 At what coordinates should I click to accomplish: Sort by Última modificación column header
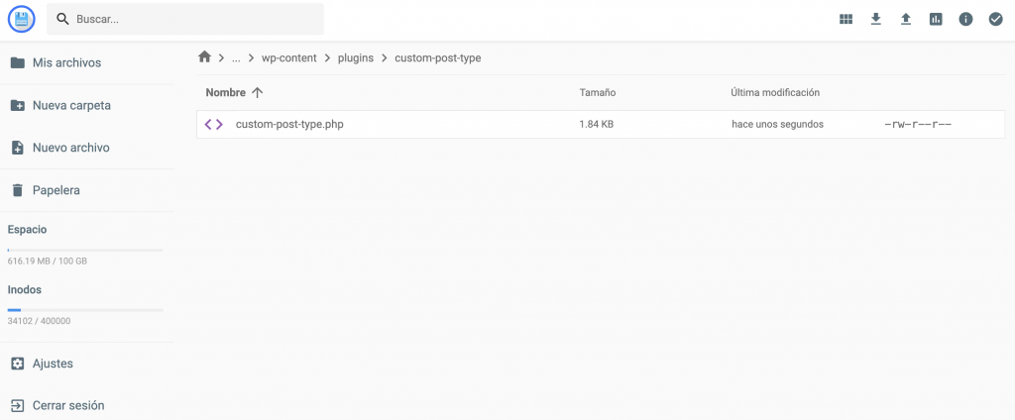point(775,92)
